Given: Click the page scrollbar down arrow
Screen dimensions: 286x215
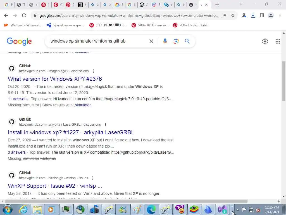Looking at the screenshot, I should 283,197.
